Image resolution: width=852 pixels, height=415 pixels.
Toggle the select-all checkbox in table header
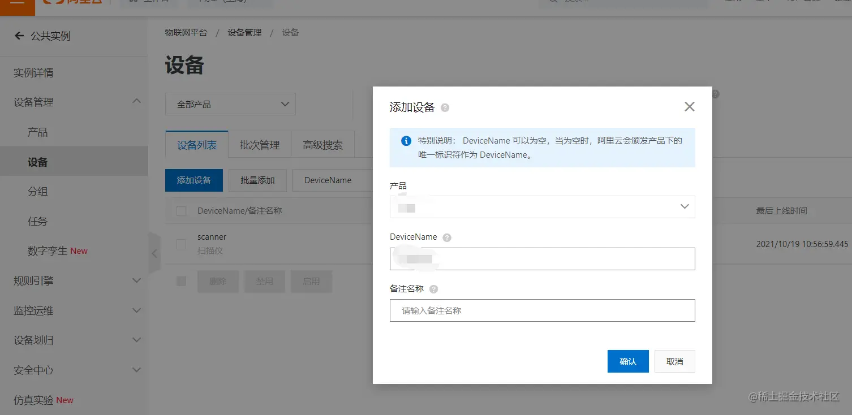point(181,211)
